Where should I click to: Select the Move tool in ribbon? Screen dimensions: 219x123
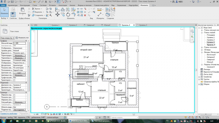point(57,14)
